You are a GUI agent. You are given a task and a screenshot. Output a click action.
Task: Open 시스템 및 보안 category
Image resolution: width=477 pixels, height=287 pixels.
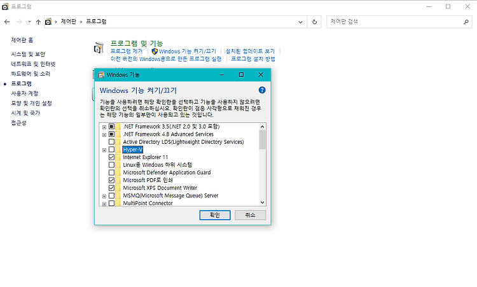tap(28, 54)
